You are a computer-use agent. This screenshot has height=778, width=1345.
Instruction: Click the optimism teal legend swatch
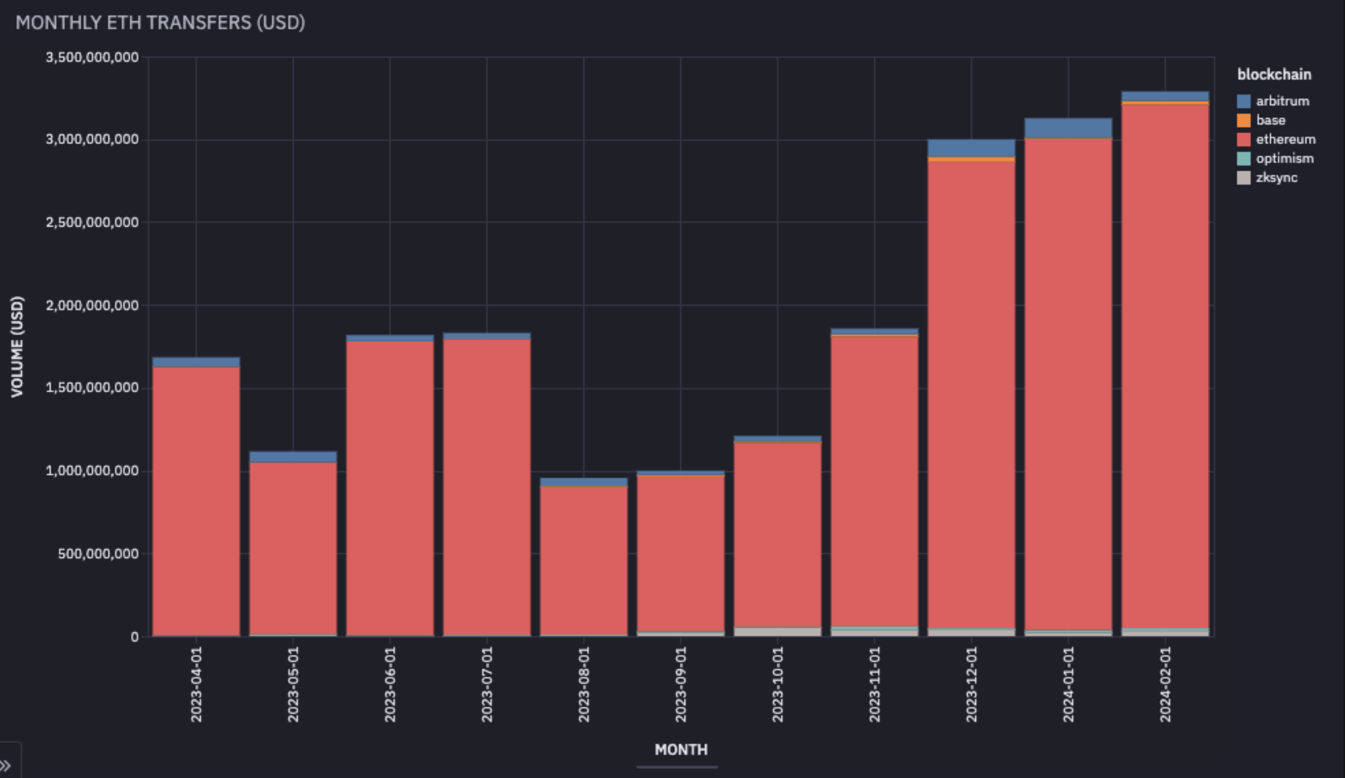tap(1243, 159)
